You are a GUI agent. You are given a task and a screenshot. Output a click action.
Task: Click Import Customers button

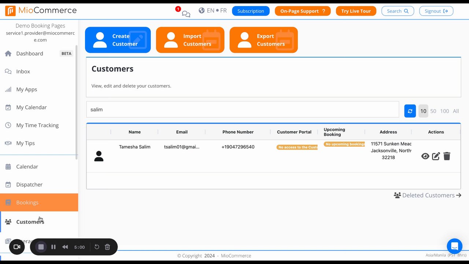click(190, 40)
